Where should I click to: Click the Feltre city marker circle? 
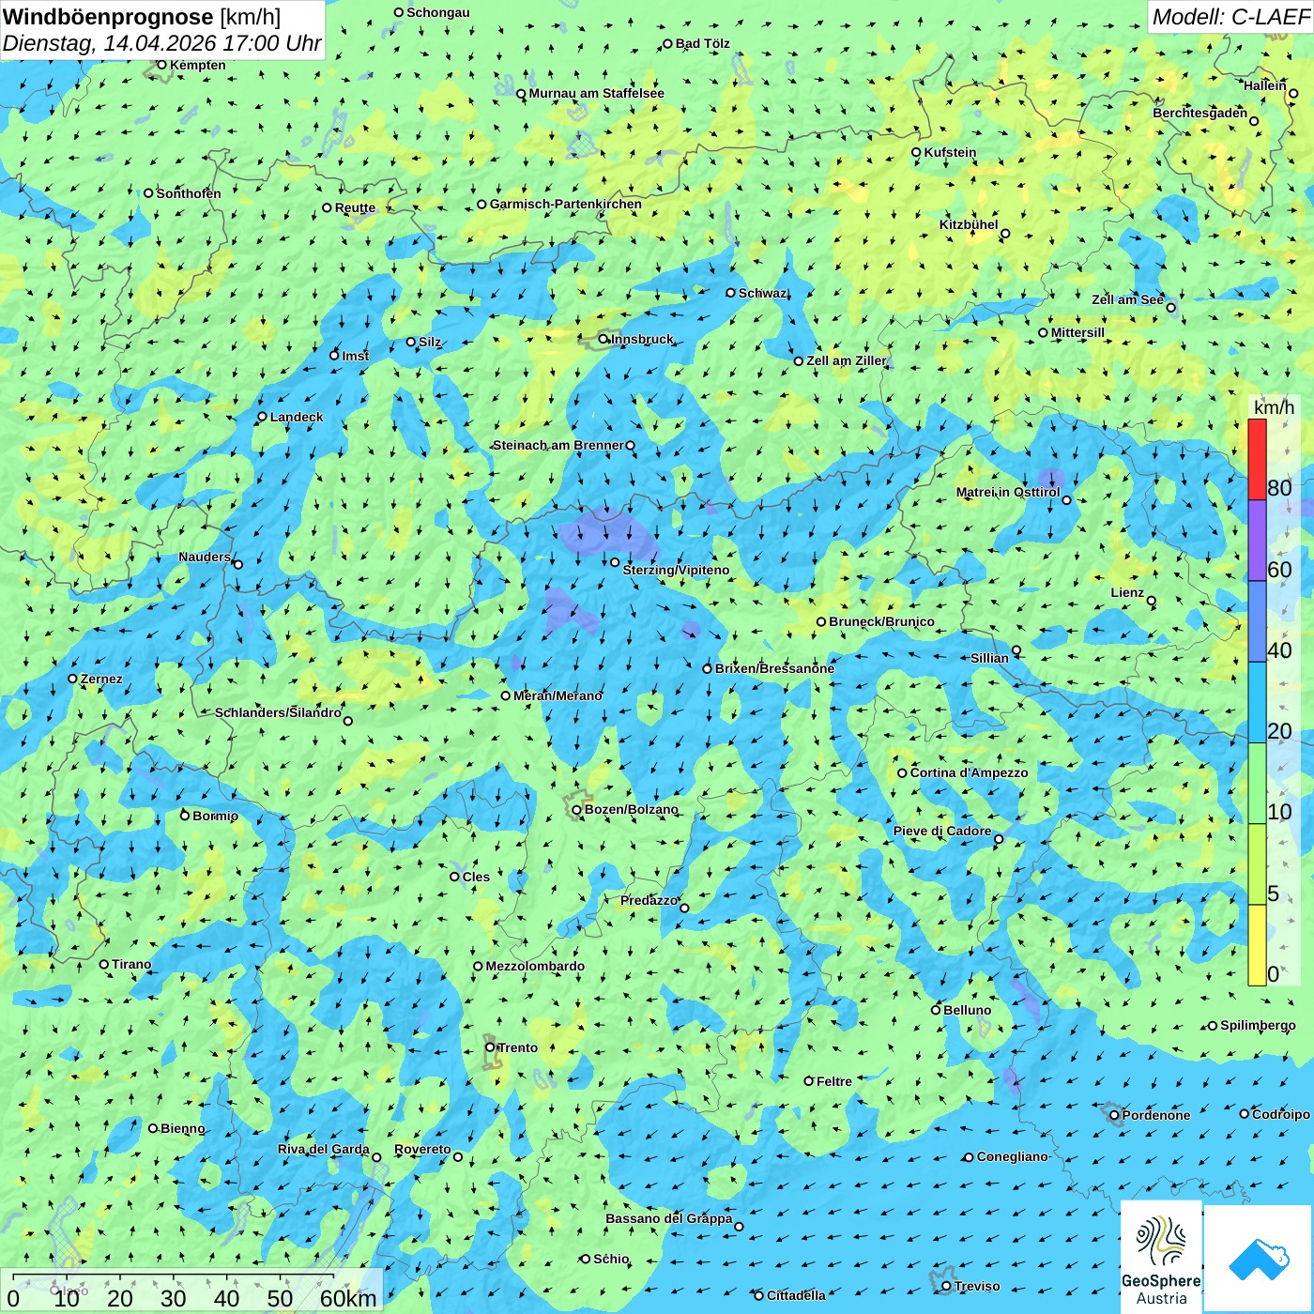click(809, 1081)
